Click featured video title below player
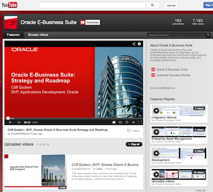 58,130
